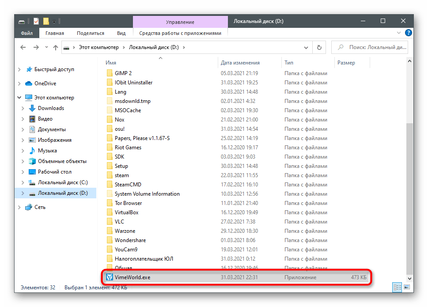Open Рабочий стол in navigation pane
The image size is (428, 307).
(55, 172)
